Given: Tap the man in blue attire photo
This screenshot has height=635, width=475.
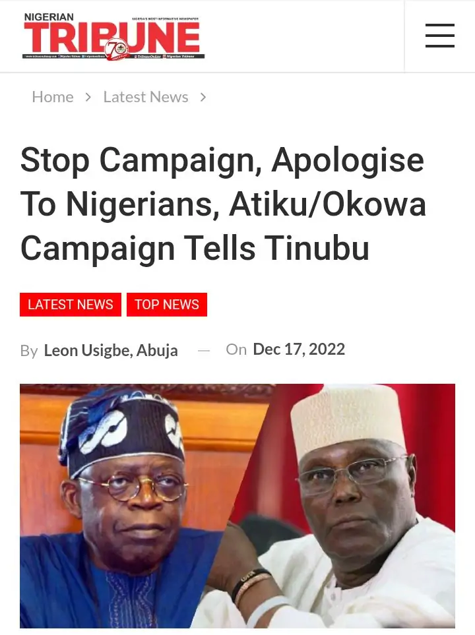Looking at the screenshot, I should [x=121, y=506].
